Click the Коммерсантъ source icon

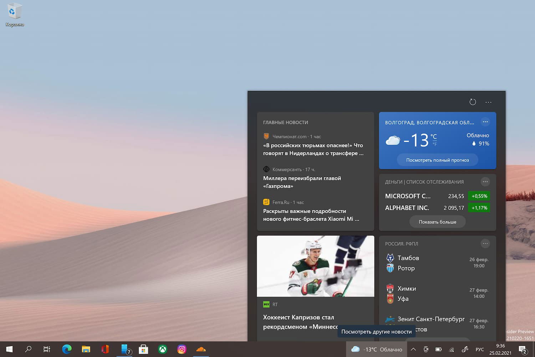pos(266,169)
